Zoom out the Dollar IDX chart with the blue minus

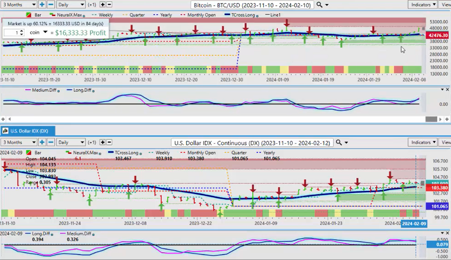click(x=51, y=142)
